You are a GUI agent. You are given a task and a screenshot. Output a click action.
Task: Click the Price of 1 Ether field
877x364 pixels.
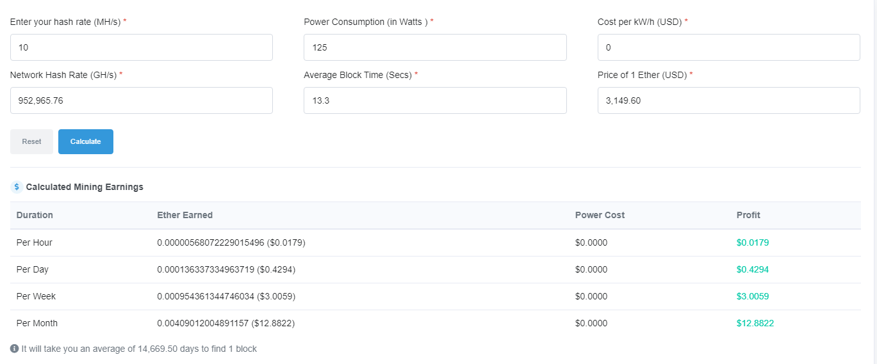pyautogui.click(x=728, y=100)
